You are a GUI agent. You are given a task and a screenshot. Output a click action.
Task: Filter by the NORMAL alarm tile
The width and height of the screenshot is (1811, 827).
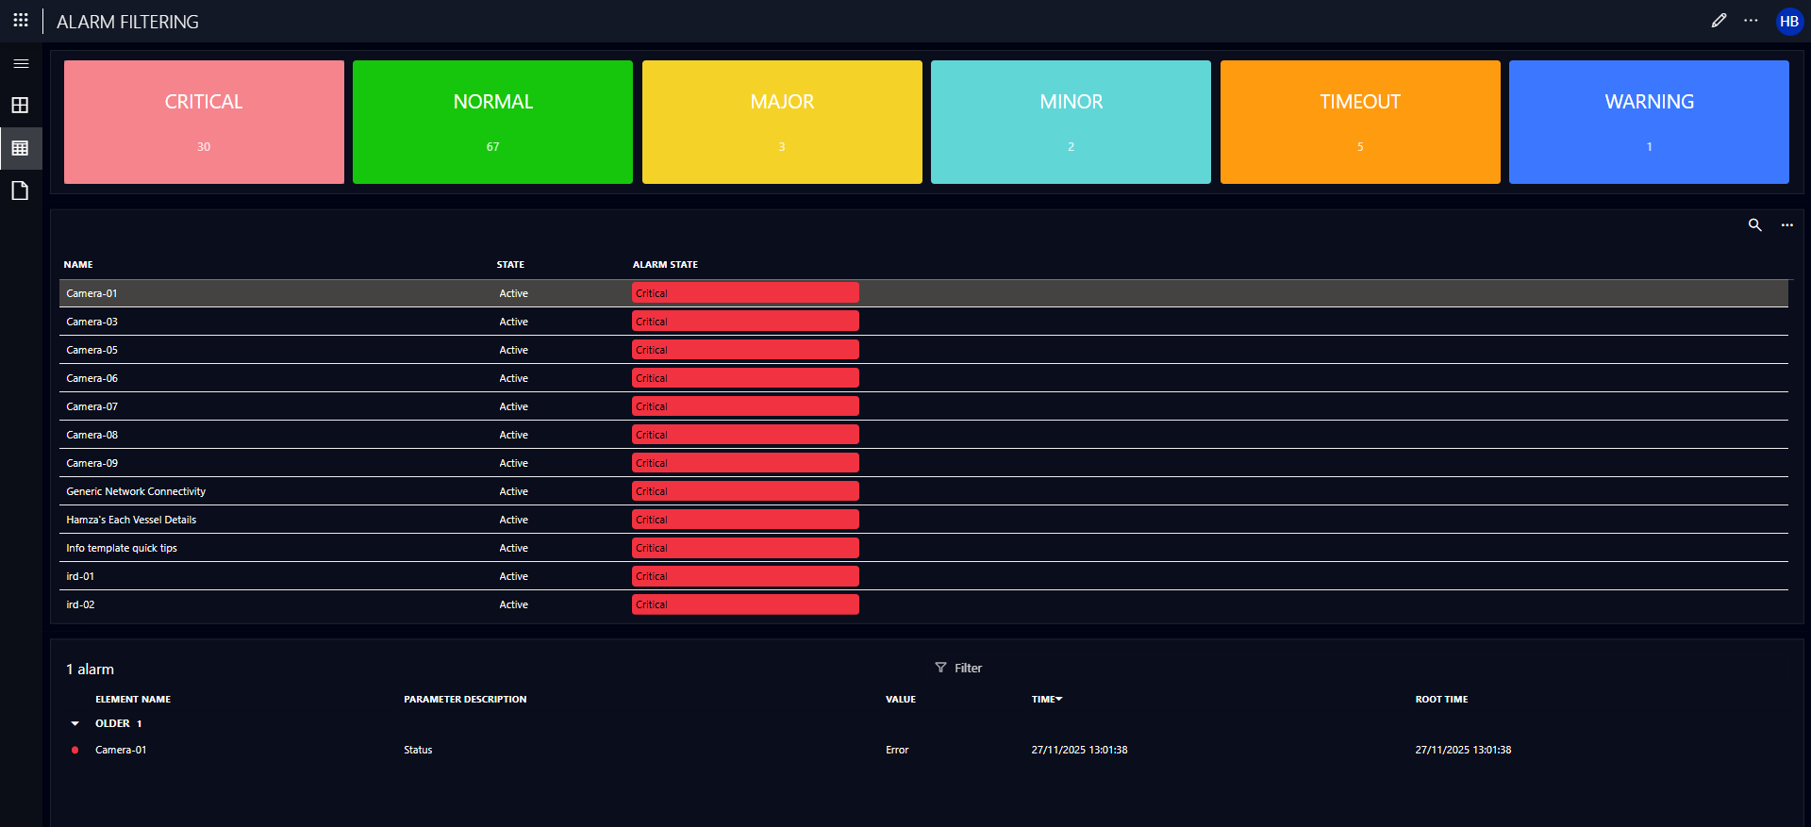pos(492,122)
